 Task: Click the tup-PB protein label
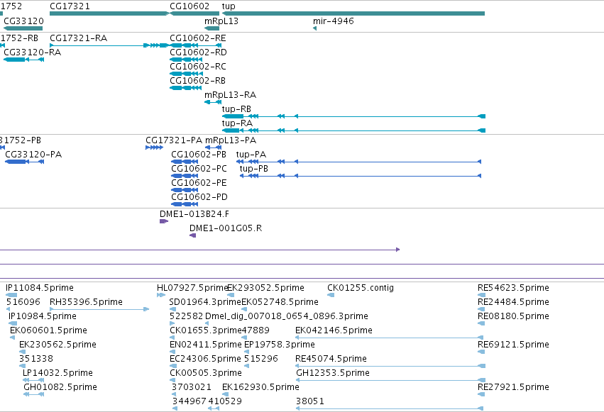tap(254, 169)
